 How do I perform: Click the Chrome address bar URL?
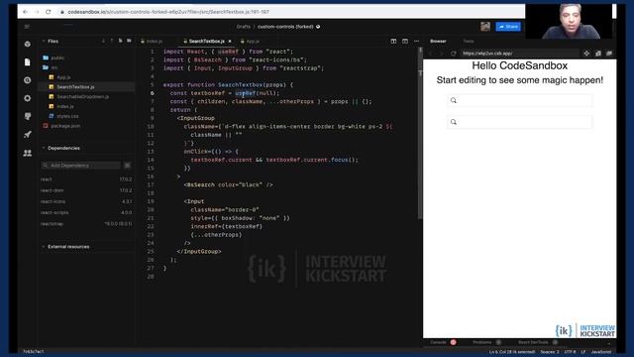coord(168,12)
